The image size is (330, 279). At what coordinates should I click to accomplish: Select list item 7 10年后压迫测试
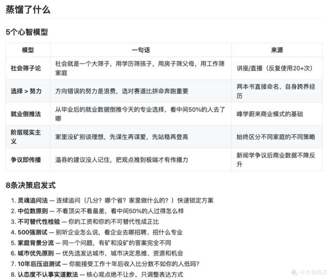(x=105, y=264)
